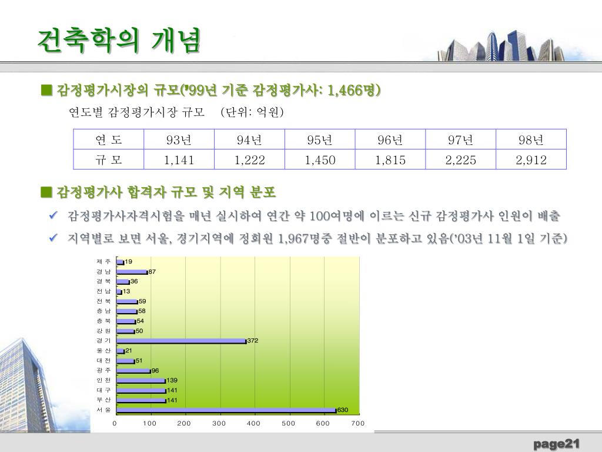This screenshot has width=602, height=452.
Task: Click the 전북 bar labeled 59
Action: click(127, 302)
